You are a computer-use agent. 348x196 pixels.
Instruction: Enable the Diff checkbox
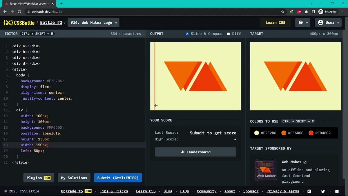pyautogui.click(x=229, y=34)
